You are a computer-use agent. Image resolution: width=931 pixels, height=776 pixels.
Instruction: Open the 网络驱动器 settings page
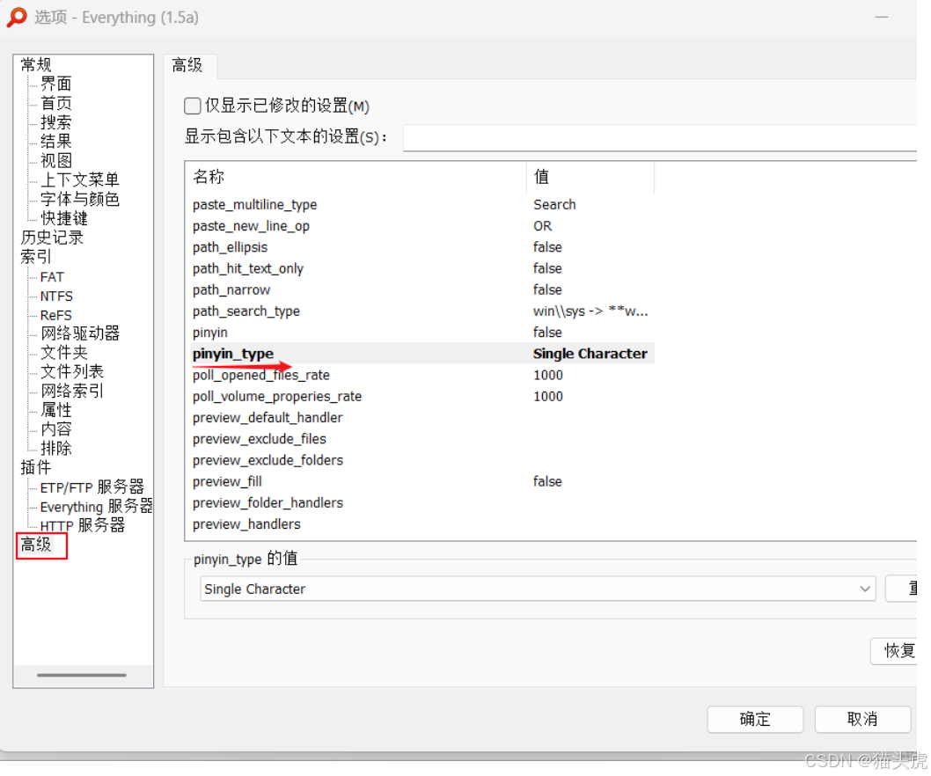point(80,333)
